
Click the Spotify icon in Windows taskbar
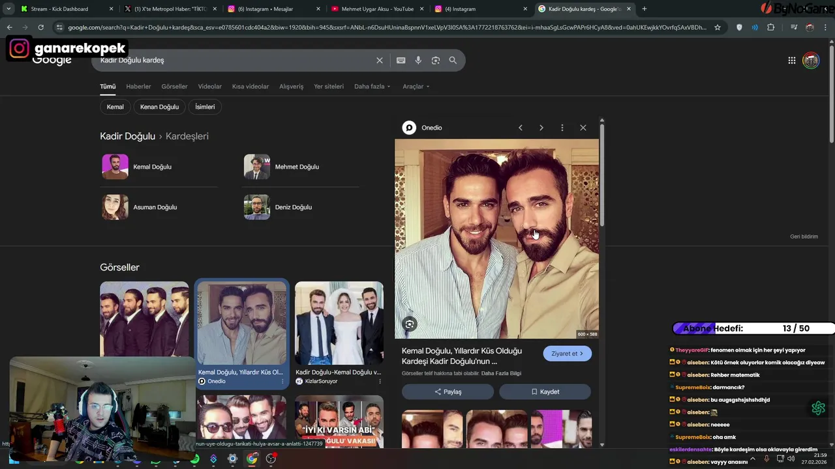coord(194,459)
